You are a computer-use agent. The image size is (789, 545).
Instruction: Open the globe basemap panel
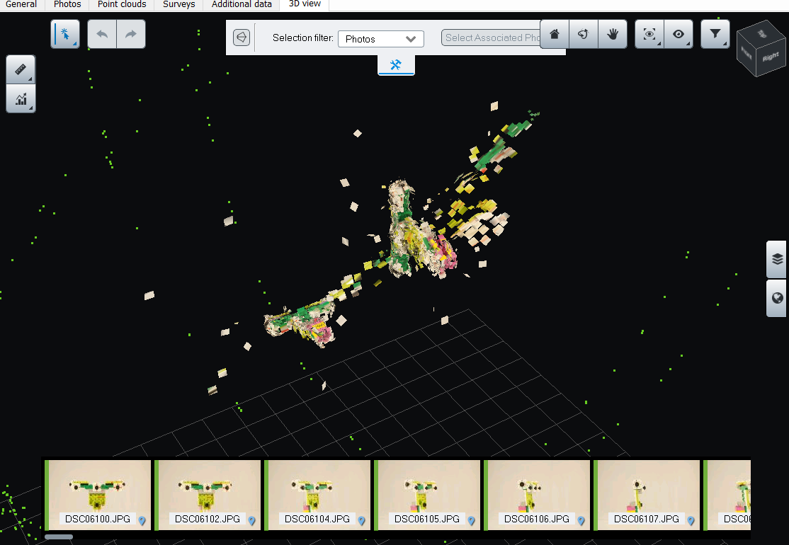777,298
